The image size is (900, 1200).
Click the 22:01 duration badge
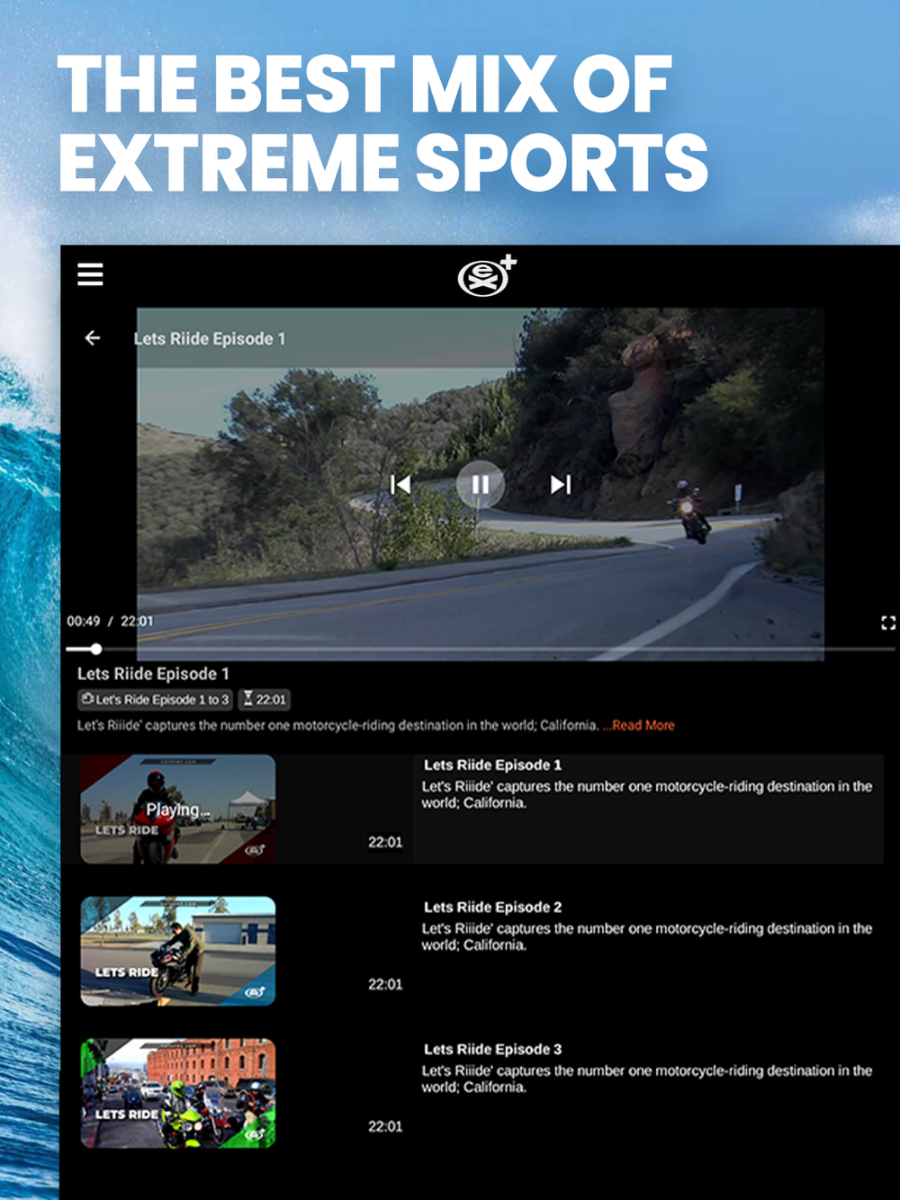(265, 699)
